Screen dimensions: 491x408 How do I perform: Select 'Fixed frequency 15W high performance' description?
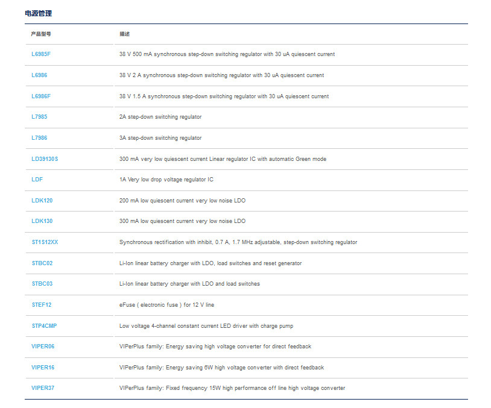232,388
